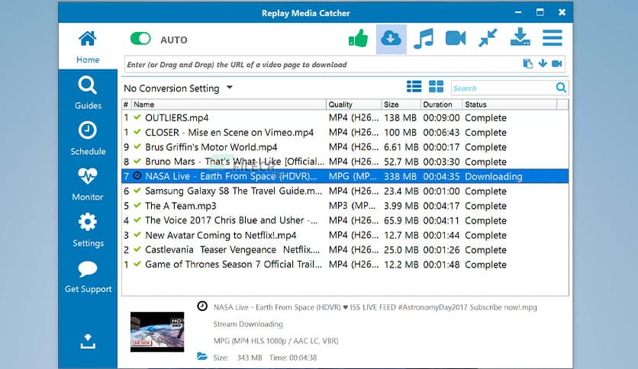Toggle the AUTO capture switch
The height and width of the screenshot is (369, 638).
pos(140,39)
